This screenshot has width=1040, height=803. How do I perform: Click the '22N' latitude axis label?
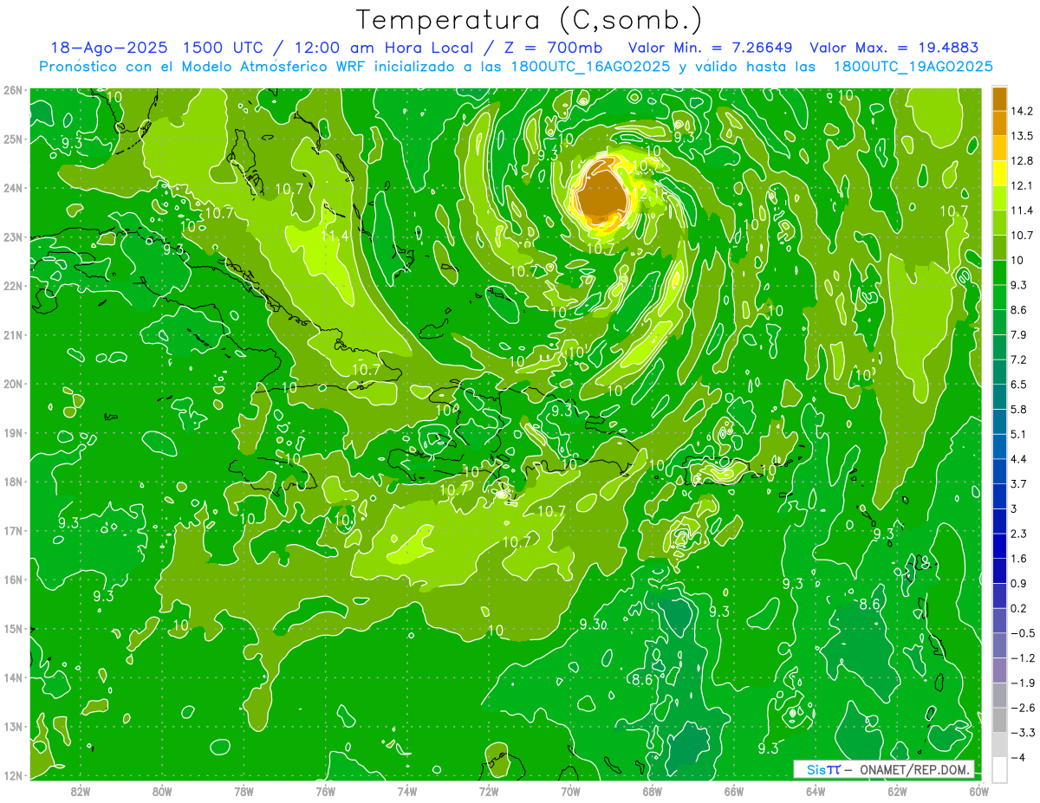(13, 286)
